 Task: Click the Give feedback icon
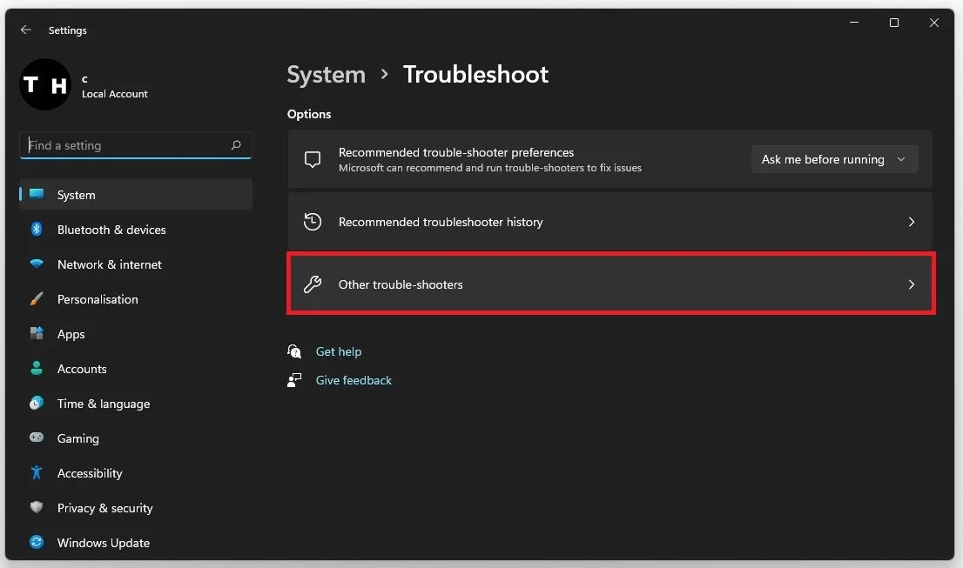(x=294, y=380)
